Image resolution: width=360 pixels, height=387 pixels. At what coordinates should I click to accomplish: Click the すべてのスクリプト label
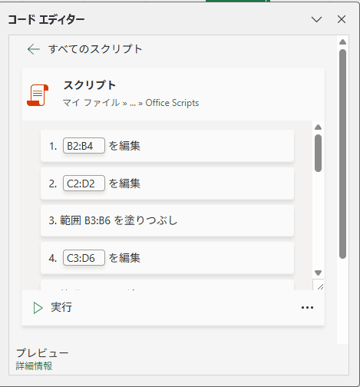95,49
